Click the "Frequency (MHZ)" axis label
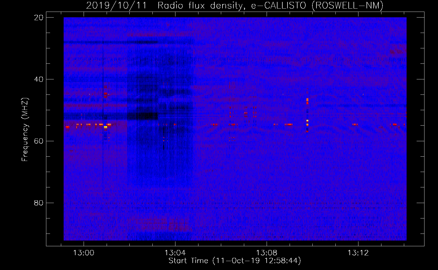The height and width of the screenshot is (270, 438). [25, 130]
